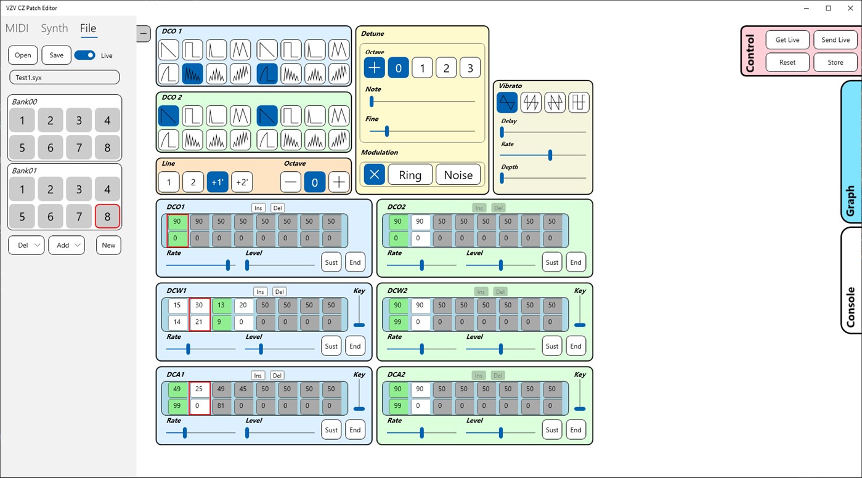Image resolution: width=862 pixels, height=478 pixels.
Task: Select patch 8 in Bank01
Action: pyautogui.click(x=107, y=216)
